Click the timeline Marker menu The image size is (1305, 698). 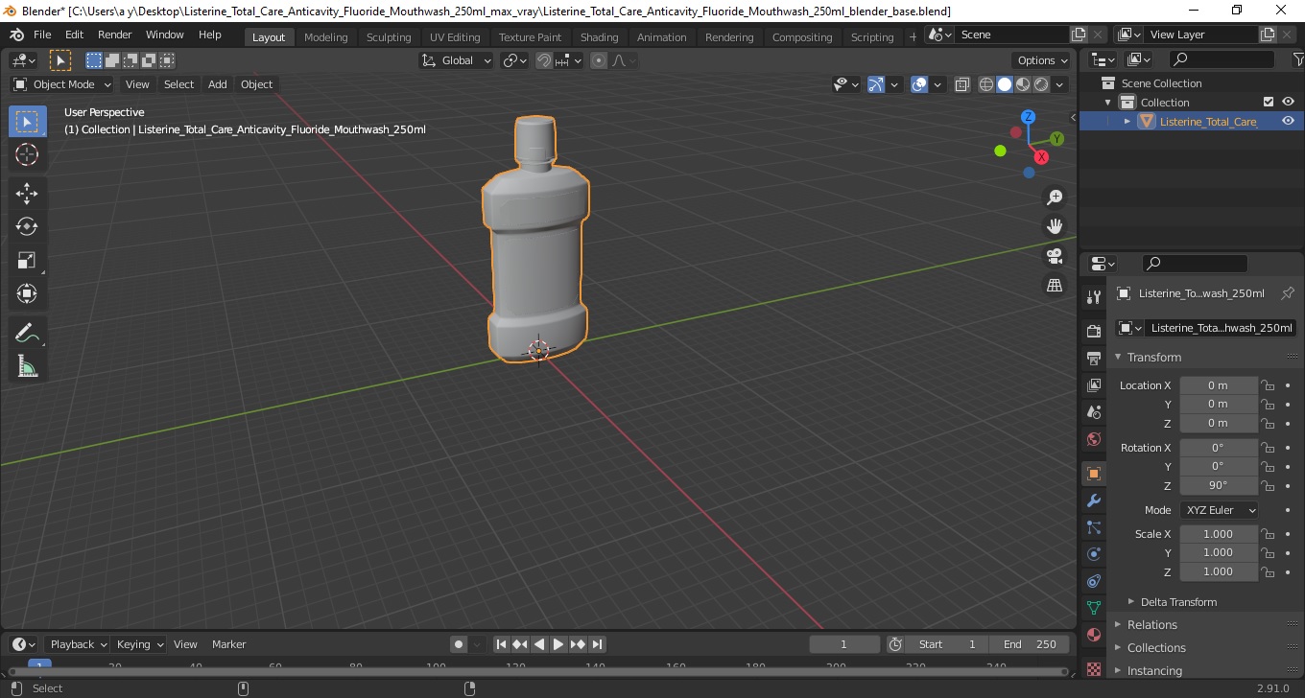(x=228, y=644)
